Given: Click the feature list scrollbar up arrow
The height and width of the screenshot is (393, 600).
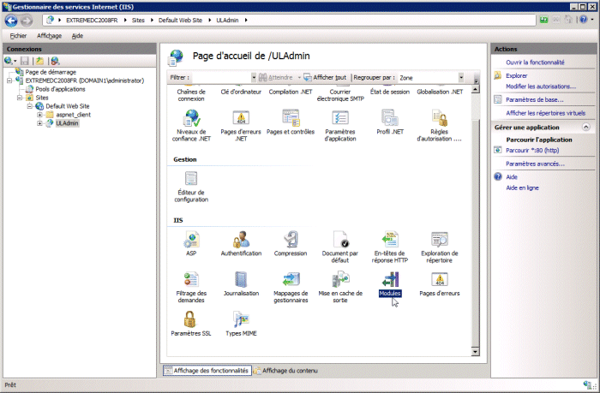Looking at the screenshot, I should (475, 89).
